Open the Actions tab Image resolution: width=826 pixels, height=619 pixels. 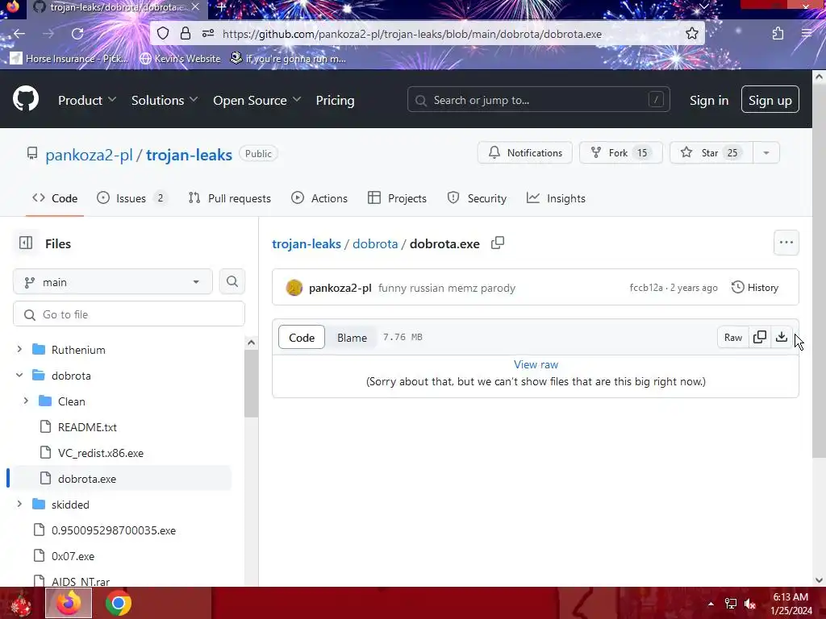tap(319, 198)
